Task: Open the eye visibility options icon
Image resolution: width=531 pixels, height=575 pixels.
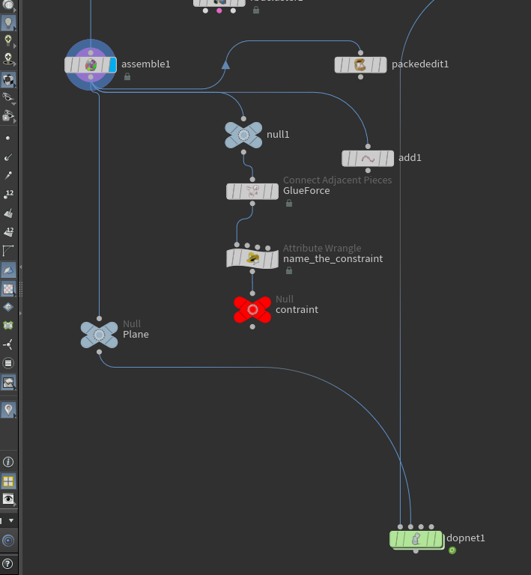Action: [8, 499]
